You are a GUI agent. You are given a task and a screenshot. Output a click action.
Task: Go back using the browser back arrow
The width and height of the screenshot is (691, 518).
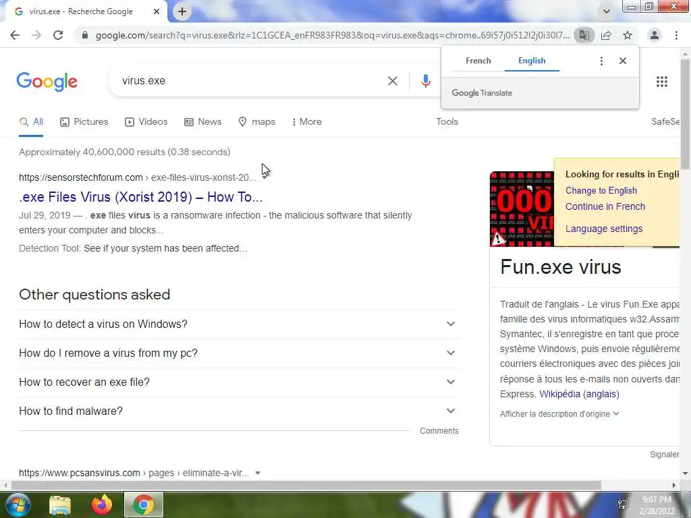click(x=15, y=35)
